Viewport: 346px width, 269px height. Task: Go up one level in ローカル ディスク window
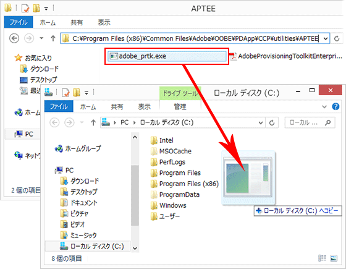pyautogui.click(x=93, y=122)
